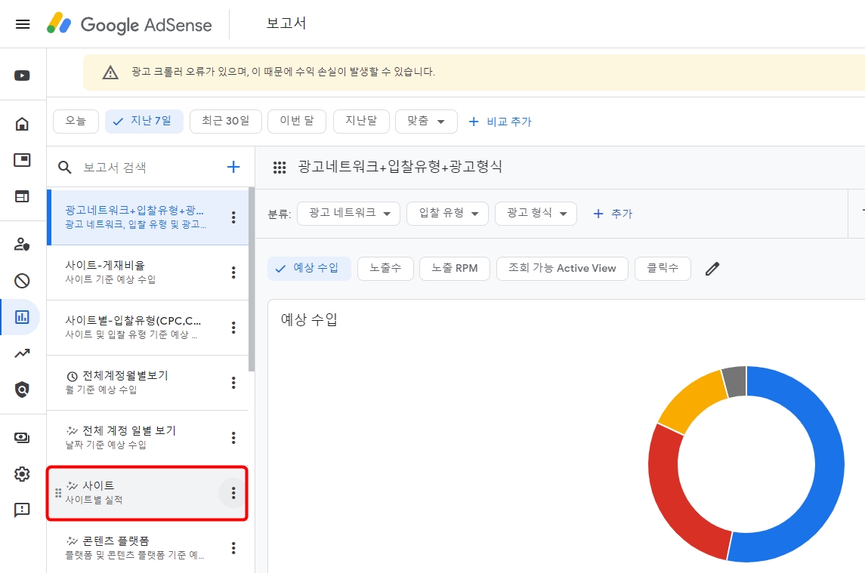Open the 광고 네트워크 breakdown dropdown
Screen dimensions: 865x573
[348, 213]
